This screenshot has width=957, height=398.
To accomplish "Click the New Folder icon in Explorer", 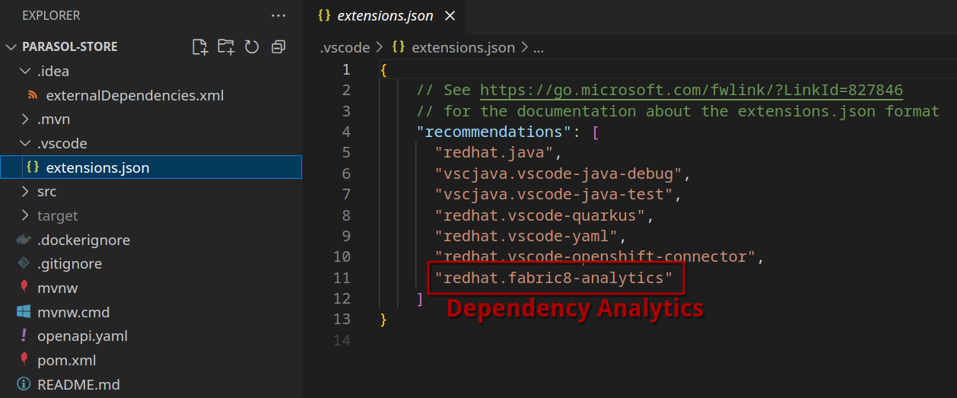I will click(x=226, y=47).
